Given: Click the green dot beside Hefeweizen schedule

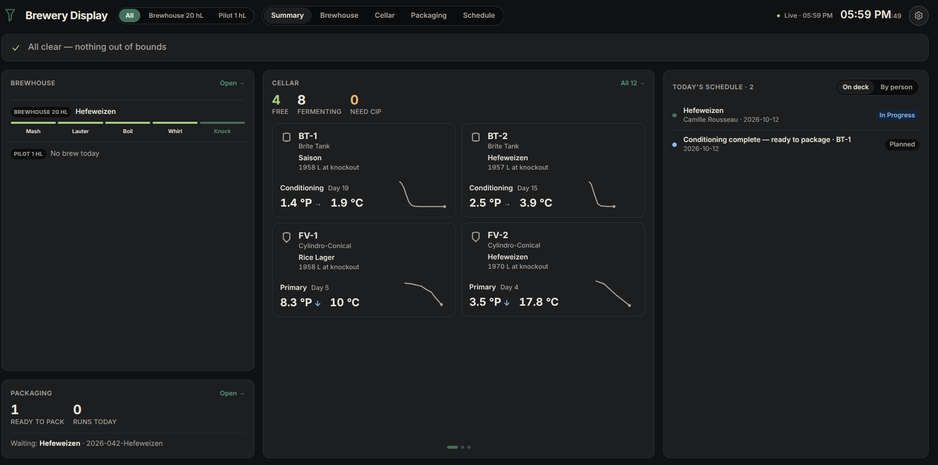Looking at the screenshot, I should point(674,115).
